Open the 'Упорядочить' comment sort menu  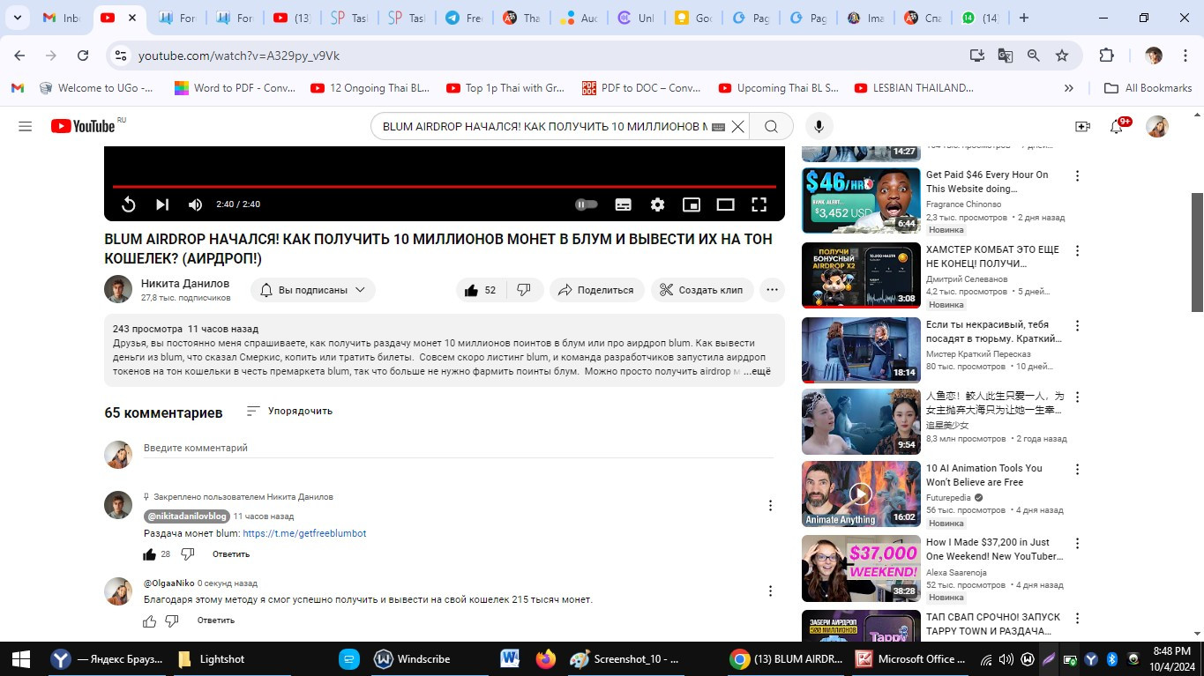point(289,412)
